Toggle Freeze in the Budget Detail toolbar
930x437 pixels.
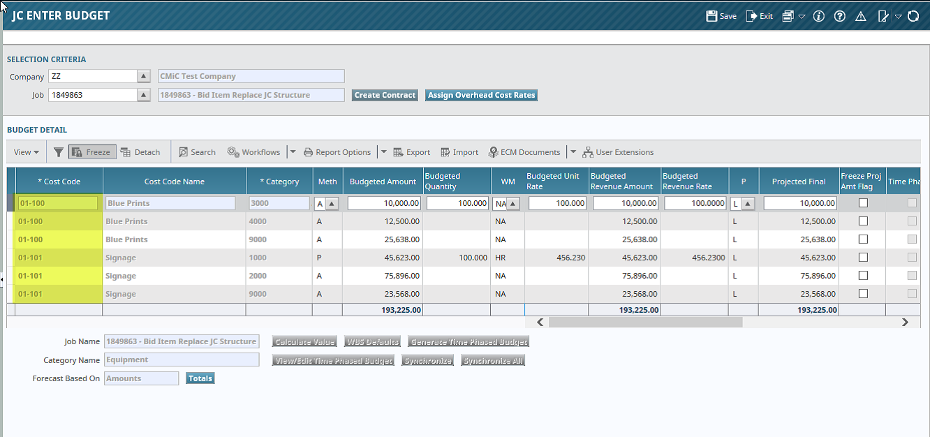pyautogui.click(x=91, y=151)
